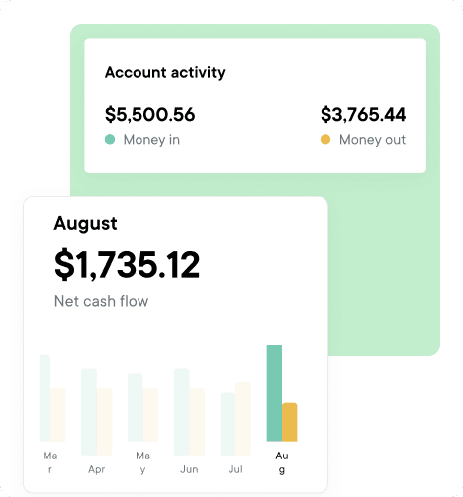Click the faded June green bar

click(182, 412)
